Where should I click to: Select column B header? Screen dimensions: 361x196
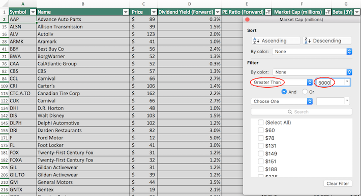tap(83, 4)
